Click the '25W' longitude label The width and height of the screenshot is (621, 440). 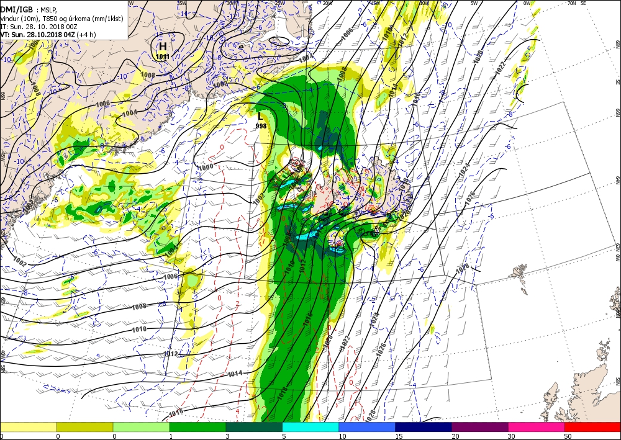[279, 2]
